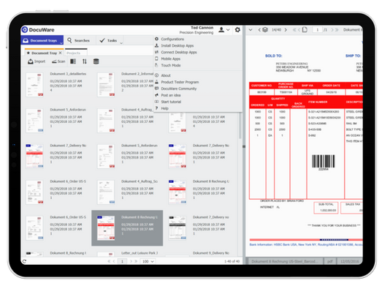
Task: Close the Document Tray tab
Action: (x=60, y=53)
